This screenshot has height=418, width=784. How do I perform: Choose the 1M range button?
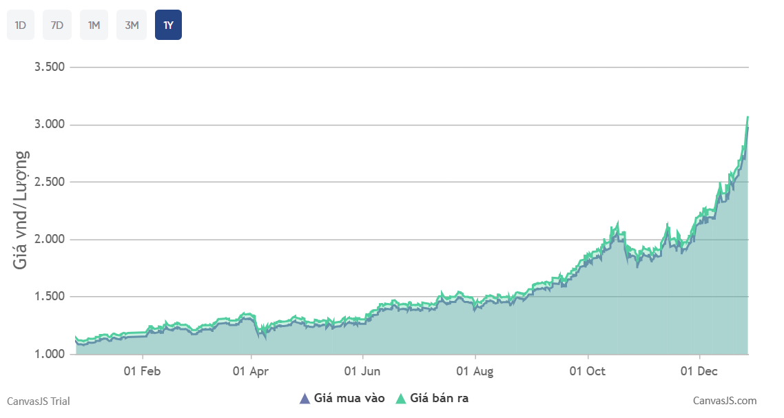point(94,25)
